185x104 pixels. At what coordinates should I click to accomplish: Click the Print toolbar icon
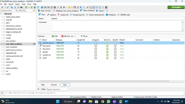(21, 7)
